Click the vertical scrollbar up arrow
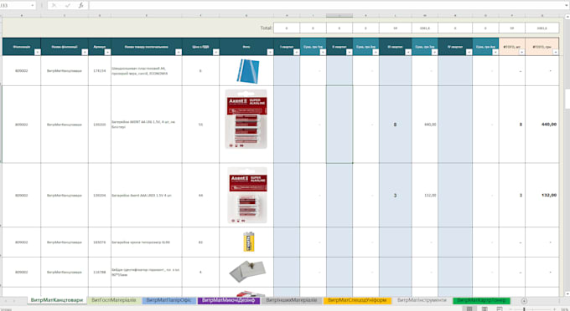The height and width of the screenshot is (311, 570). 567,17
